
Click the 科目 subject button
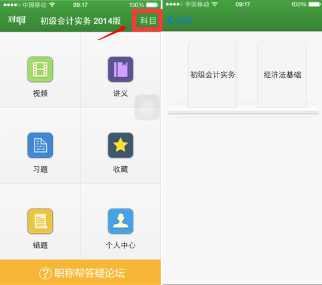pos(148,21)
